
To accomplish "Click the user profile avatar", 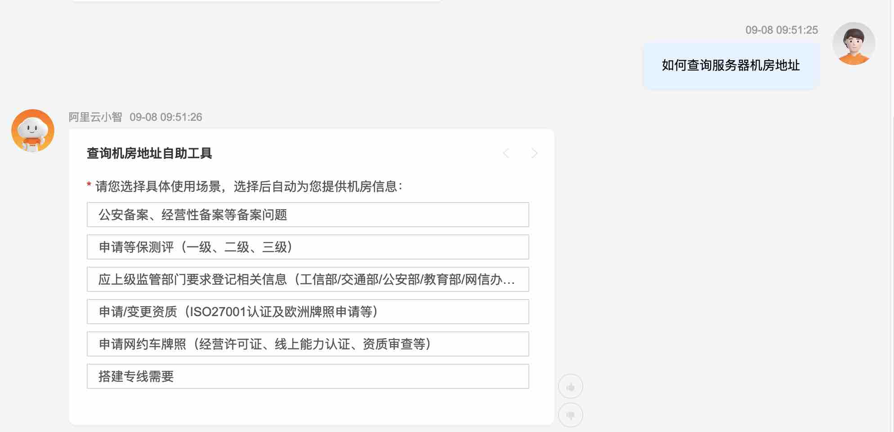I will 854,44.
